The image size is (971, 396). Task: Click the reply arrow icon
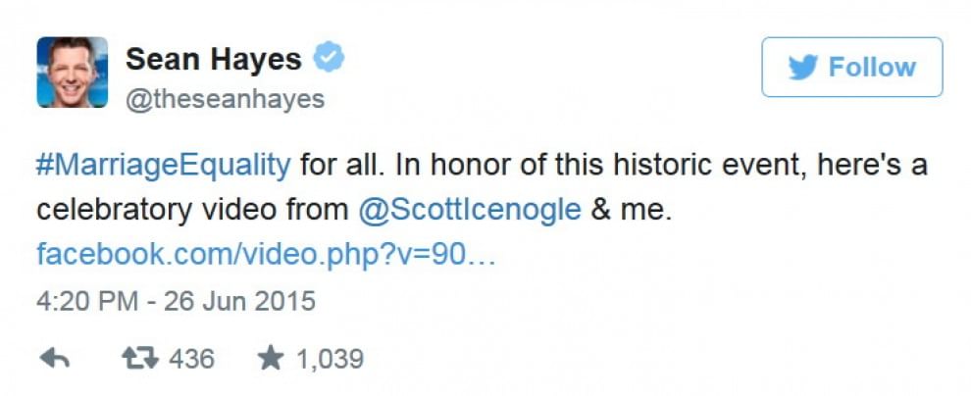pos(55,358)
